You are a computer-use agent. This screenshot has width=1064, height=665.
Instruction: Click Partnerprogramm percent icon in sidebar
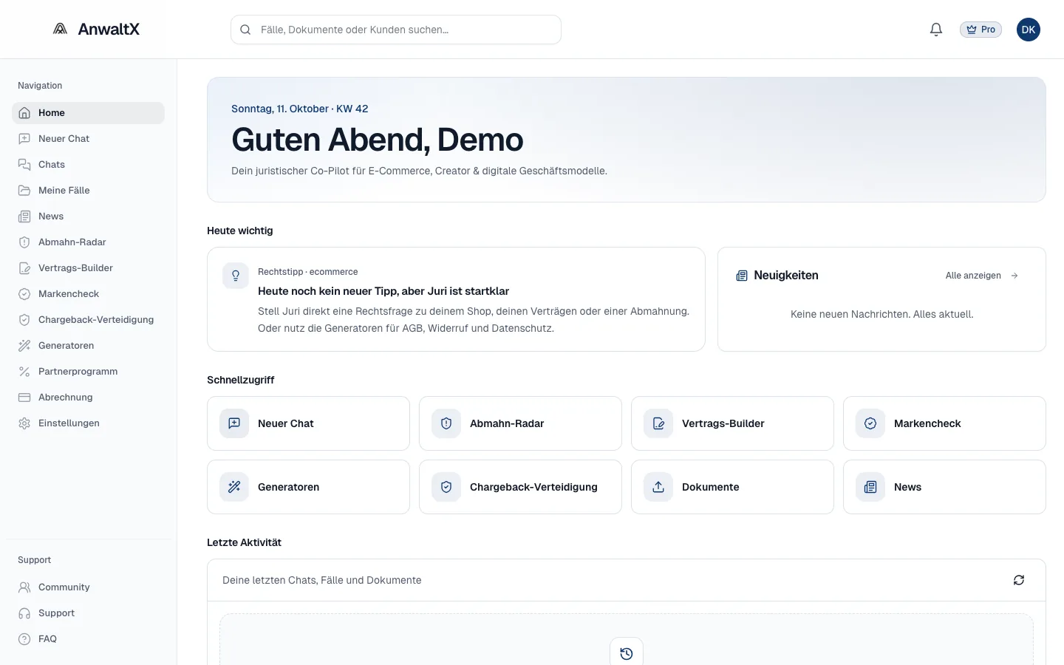tap(24, 372)
